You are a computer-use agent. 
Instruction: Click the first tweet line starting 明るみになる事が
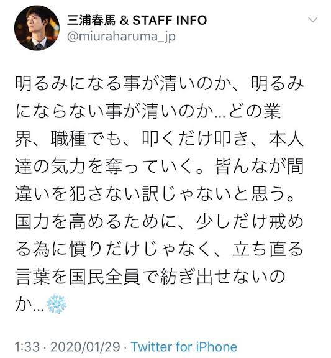point(160,84)
